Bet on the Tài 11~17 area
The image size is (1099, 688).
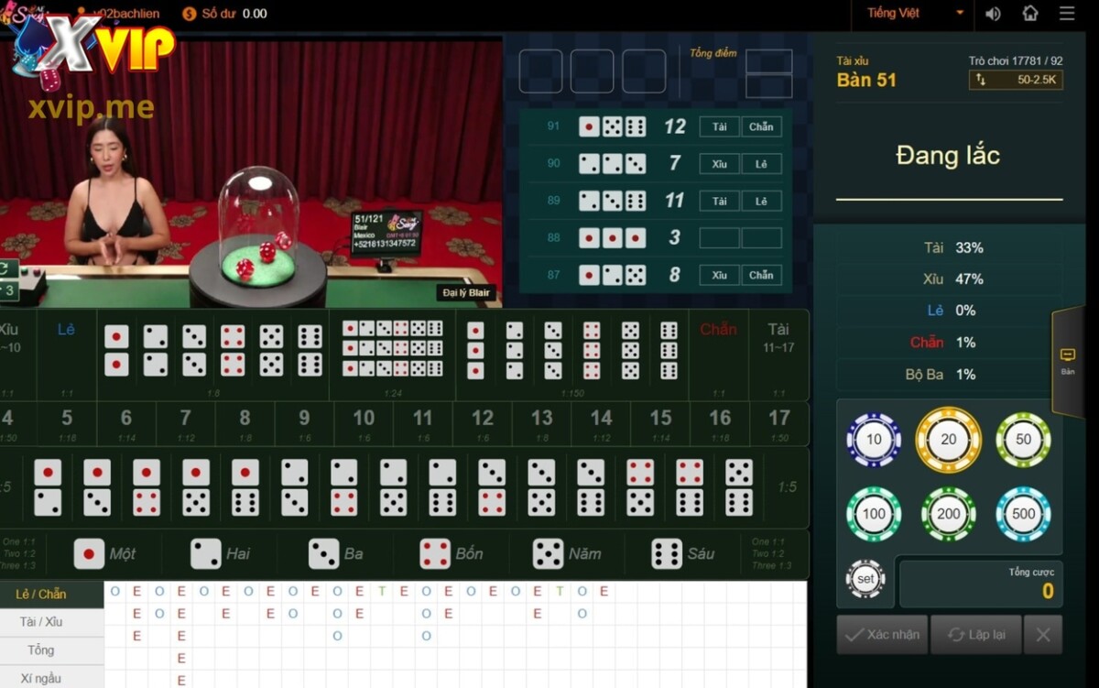pos(778,353)
